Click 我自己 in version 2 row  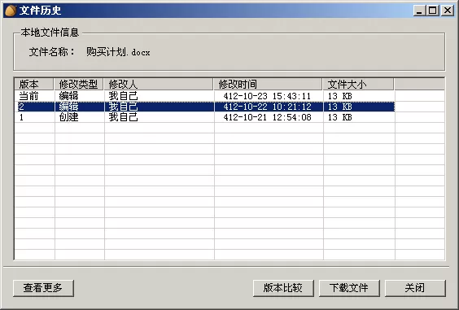coord(123,107)
